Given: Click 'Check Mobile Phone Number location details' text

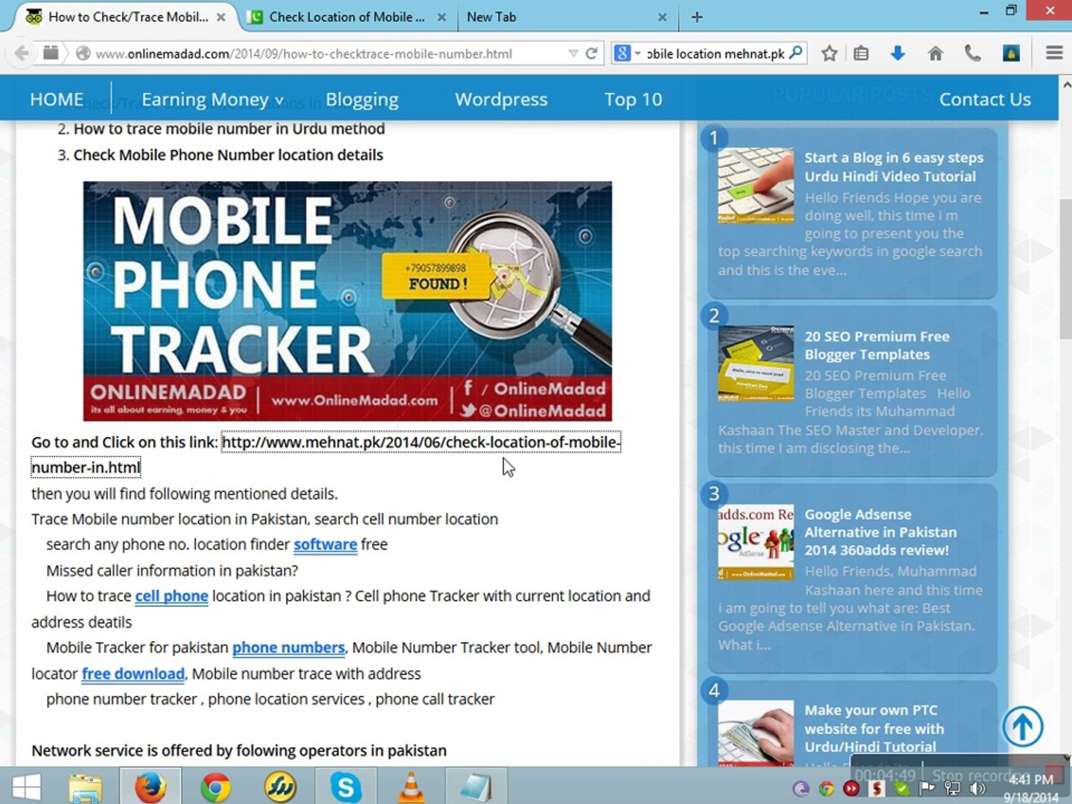Looking at the screenshot, I should click(x=229, y=155).
